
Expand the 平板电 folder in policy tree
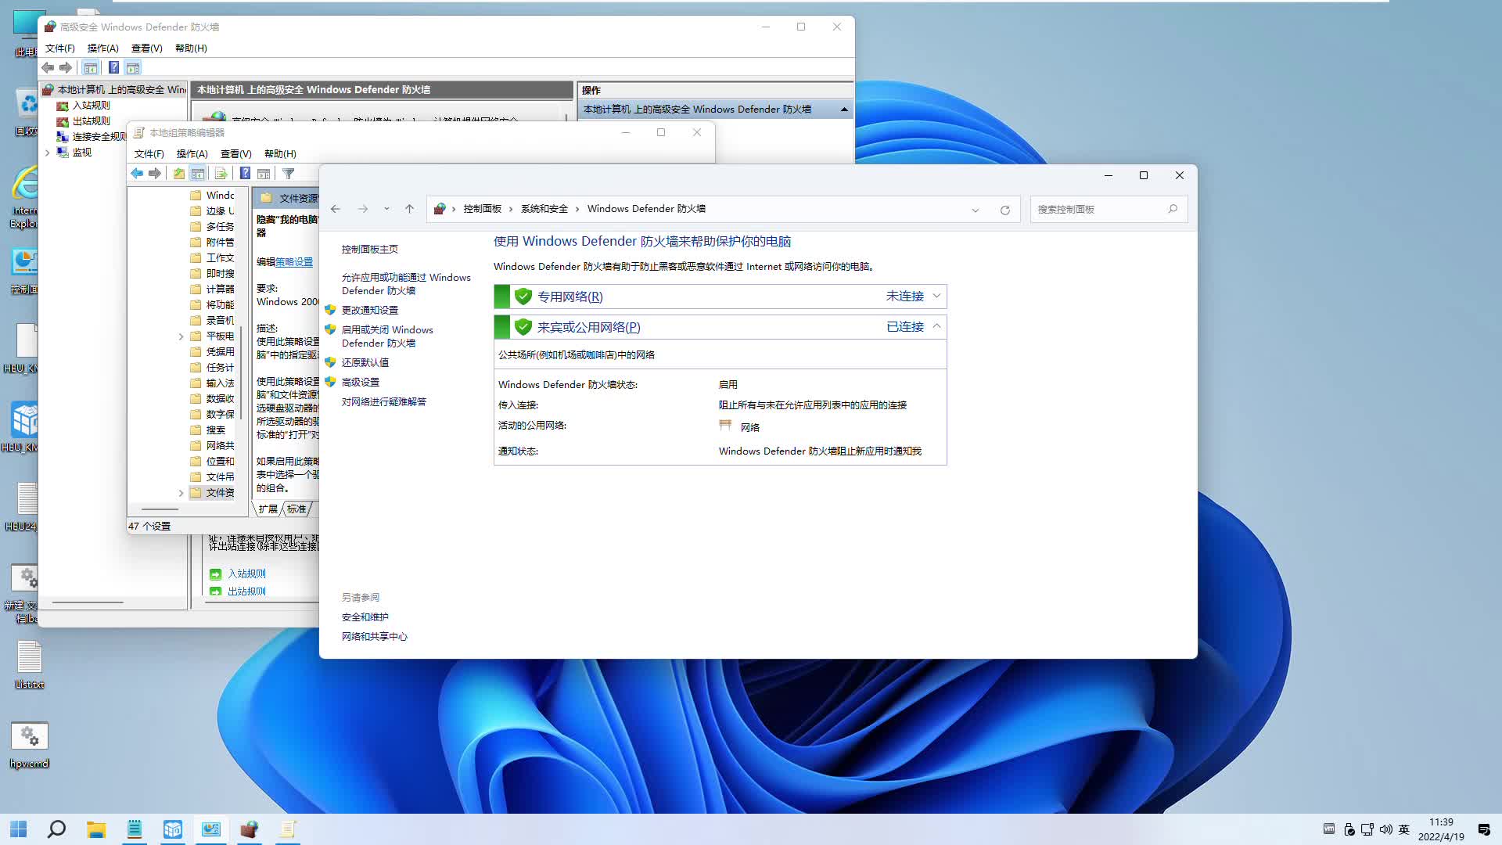(x=181, y=336)
